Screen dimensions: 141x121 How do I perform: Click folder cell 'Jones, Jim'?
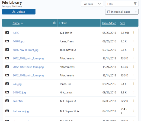(65, 84)
